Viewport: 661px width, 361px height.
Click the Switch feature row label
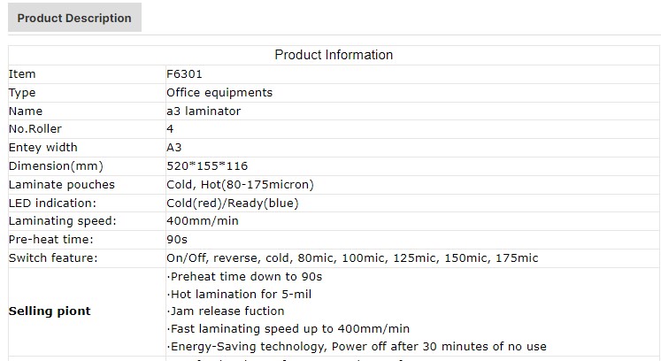tap(53, 258)
